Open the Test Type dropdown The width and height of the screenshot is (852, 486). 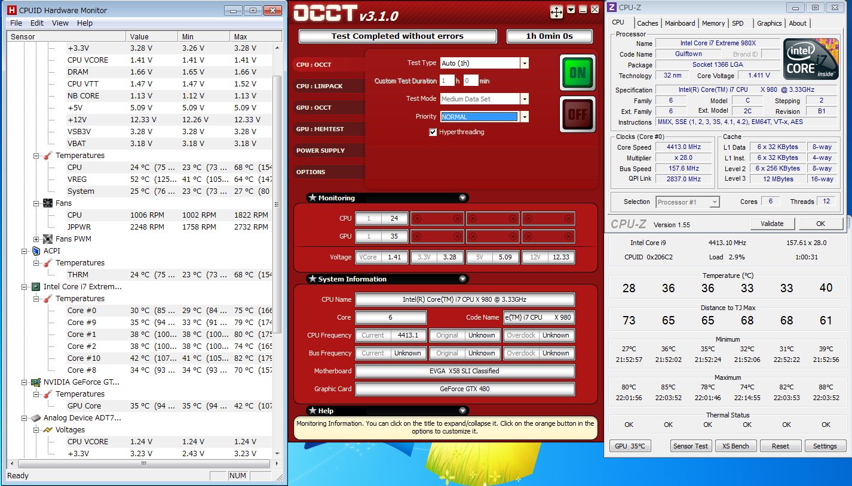(x=524, y=63)
